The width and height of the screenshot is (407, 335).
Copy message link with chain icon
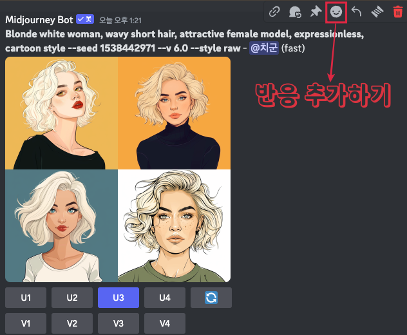[x=274, y=12]
